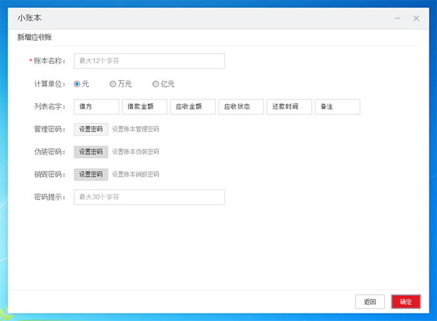Screen dimensions: 437x321
Task: Click 设置密码 for 伪装密码
Action: click(91, 152)
